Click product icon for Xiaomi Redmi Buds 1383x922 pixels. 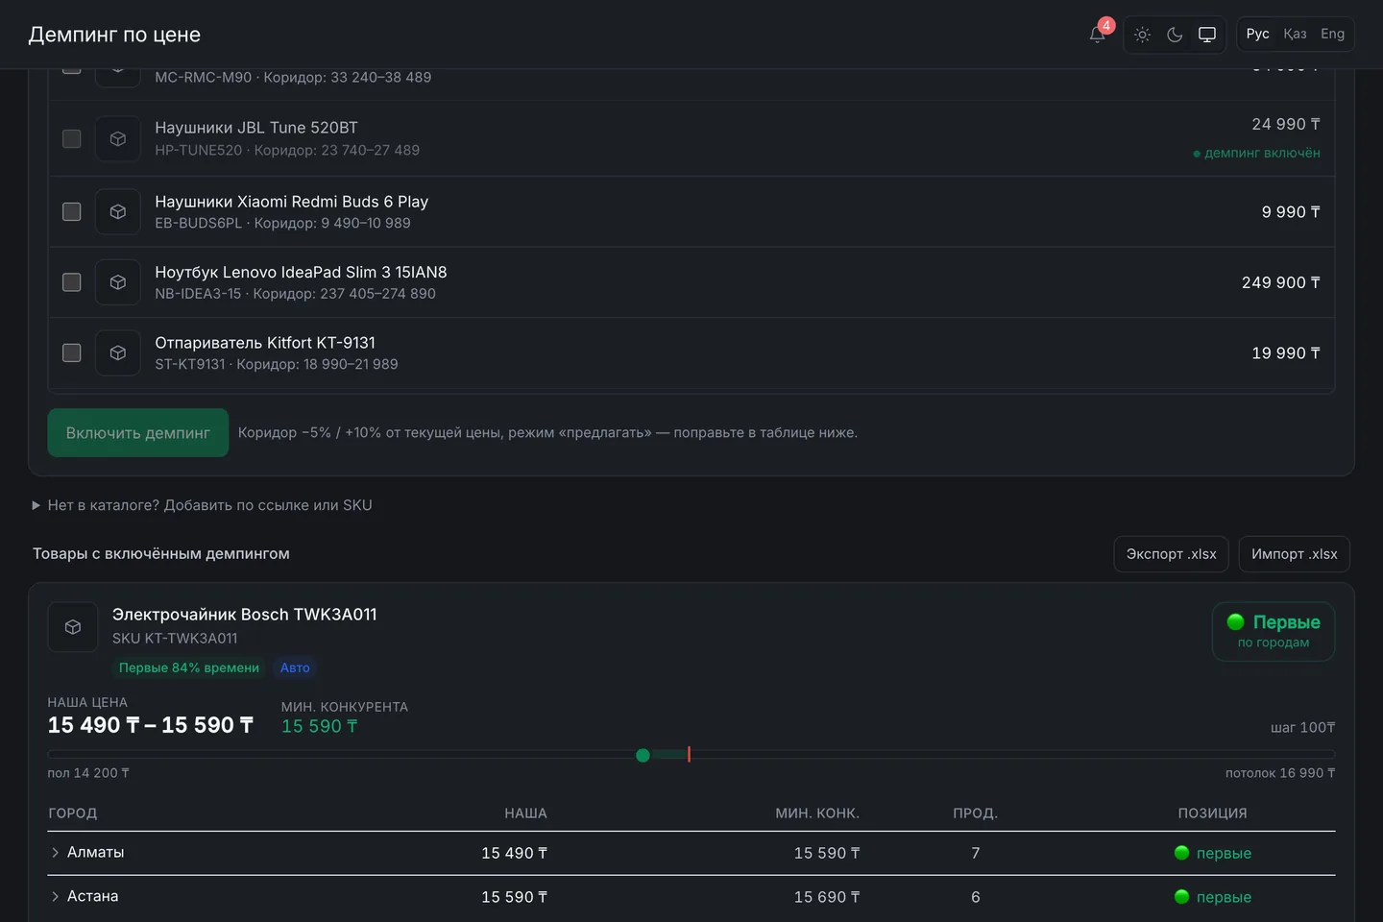118,211
